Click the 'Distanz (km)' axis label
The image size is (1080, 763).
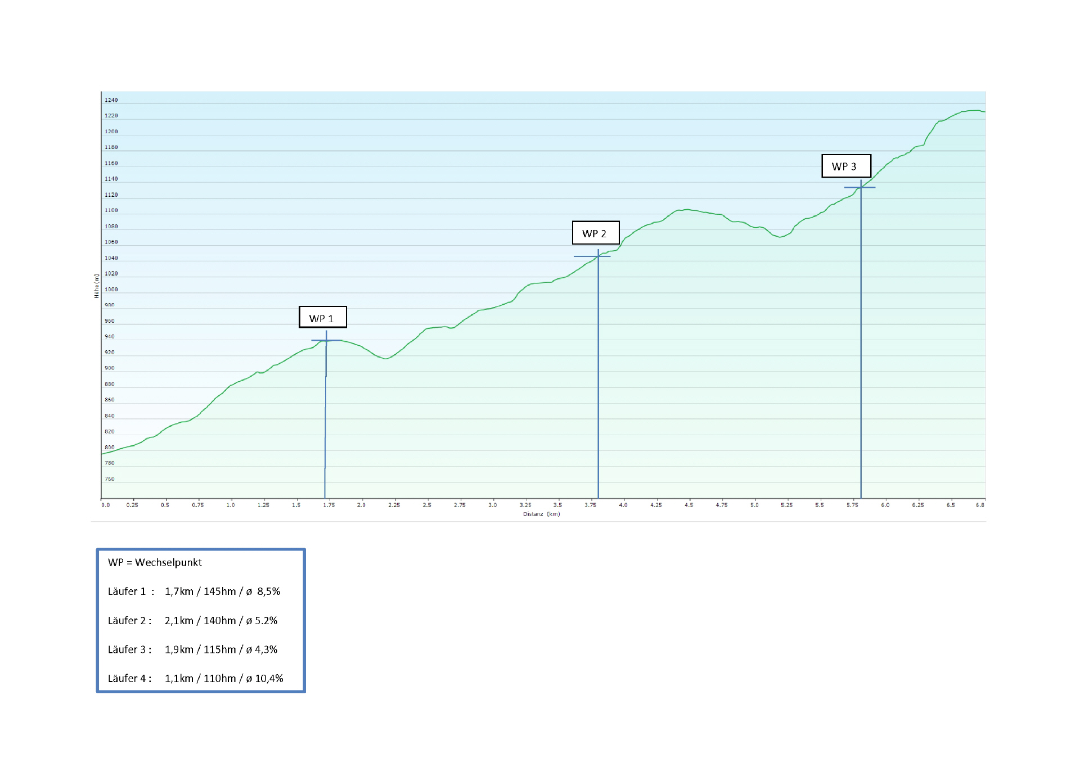click(541, 514)
